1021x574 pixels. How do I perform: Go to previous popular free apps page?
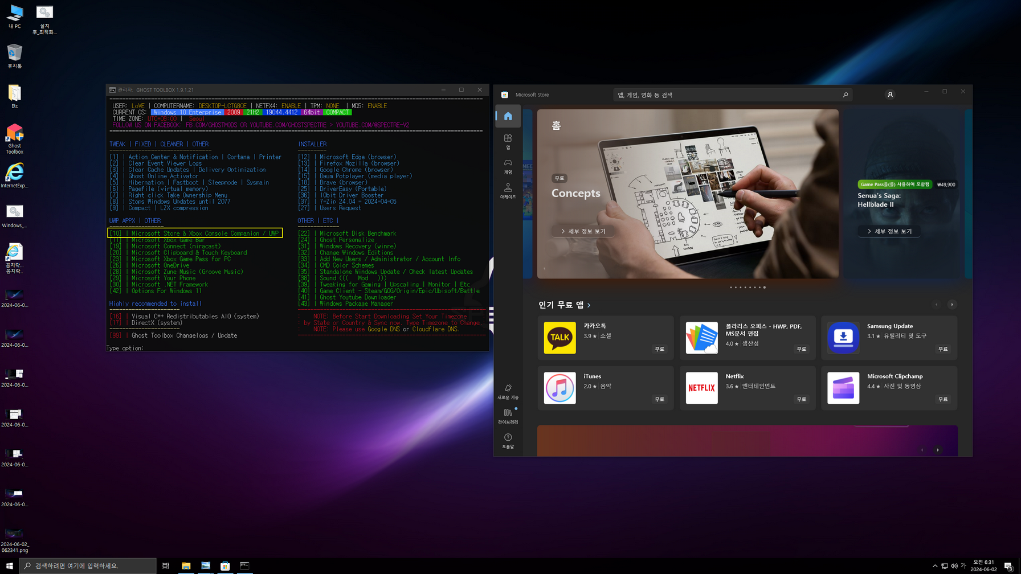tap(936, 305)
